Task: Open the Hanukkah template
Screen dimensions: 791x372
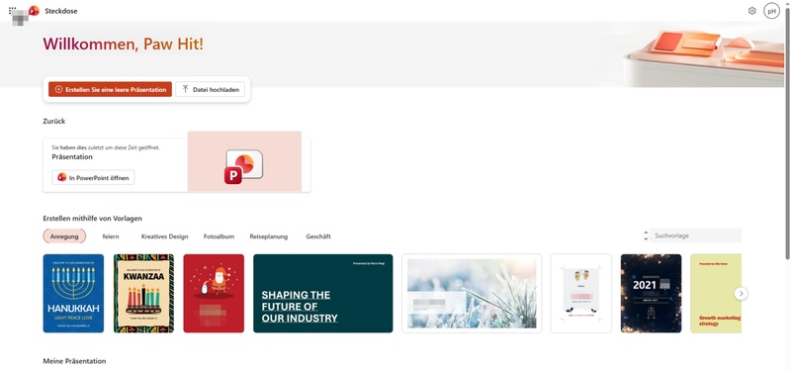Action: point(73,293)
